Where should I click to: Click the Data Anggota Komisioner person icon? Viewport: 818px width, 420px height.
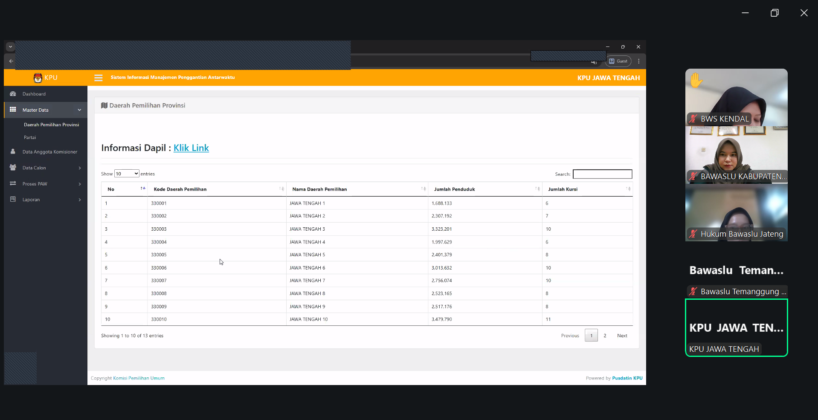click(13, 151)
